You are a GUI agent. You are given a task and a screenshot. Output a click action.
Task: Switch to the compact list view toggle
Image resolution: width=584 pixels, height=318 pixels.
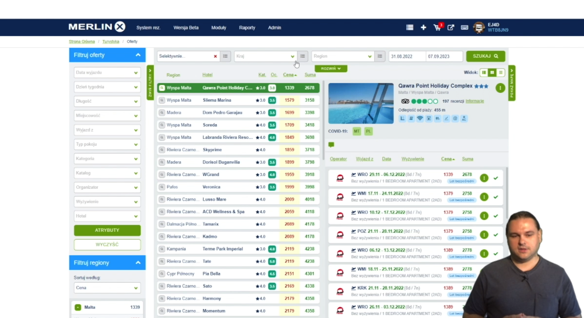click(x=500, y=72)
